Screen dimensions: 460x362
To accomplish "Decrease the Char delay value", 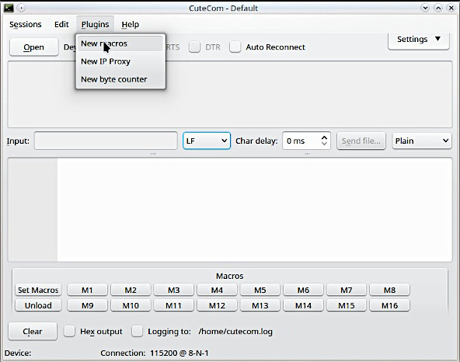I will tap(324, 144).
